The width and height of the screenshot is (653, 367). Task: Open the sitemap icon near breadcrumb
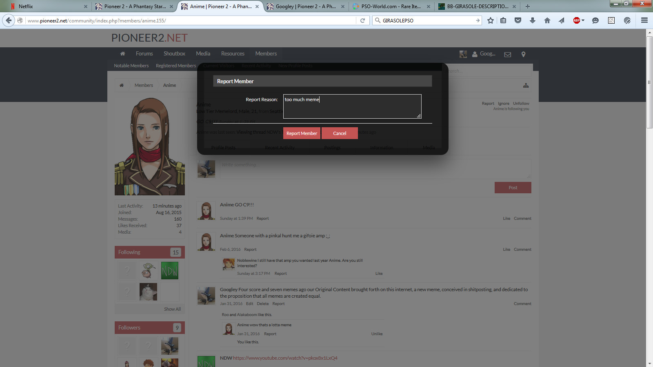pos(526,85)
